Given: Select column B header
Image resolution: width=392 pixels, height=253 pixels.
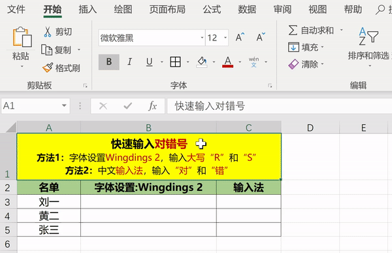Looking at the screenshot, I should tap(148, 127).
